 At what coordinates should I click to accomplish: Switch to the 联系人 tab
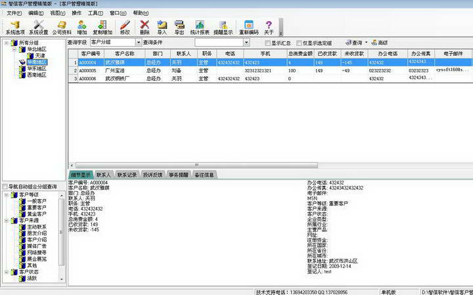104,175
